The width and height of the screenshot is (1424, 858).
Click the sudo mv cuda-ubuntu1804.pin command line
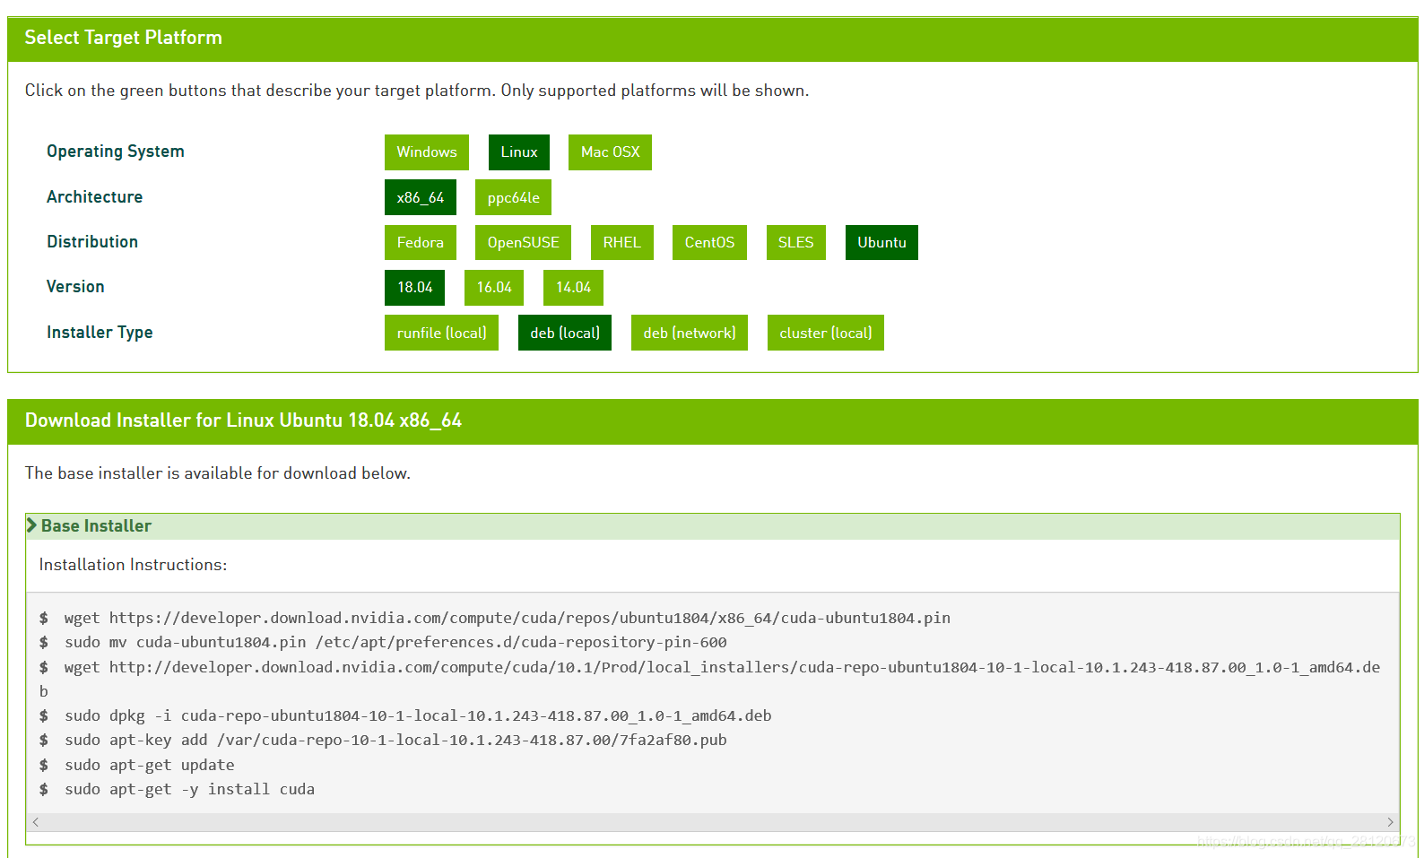pos(395,642)
